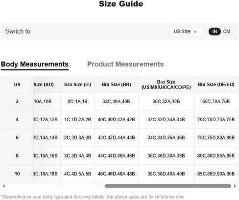Viewport: 239px width, 200px height.
Task: Click the right scroll arrow below the table
Action: pos(235,186)
